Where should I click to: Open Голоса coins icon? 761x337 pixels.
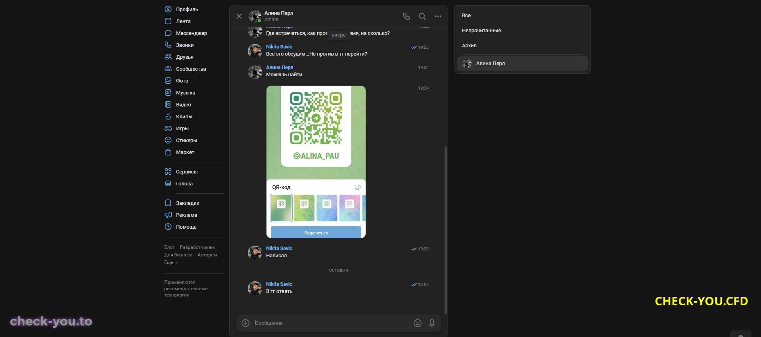click(x=168, y=183)
